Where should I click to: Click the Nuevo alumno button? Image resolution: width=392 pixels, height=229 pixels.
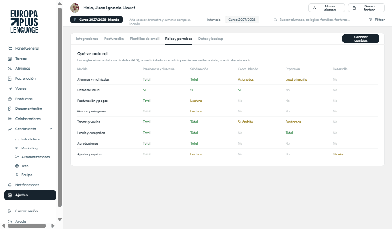point(327,8)
